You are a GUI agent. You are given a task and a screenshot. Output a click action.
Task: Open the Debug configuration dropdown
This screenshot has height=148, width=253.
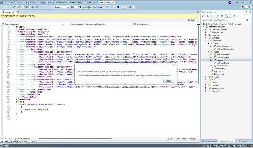coord(59,7)
